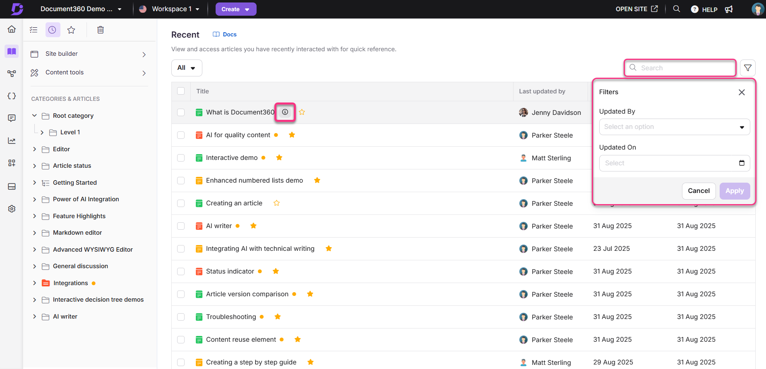Expand the Getting Started category
766x369 pixels.
[35, 182]
